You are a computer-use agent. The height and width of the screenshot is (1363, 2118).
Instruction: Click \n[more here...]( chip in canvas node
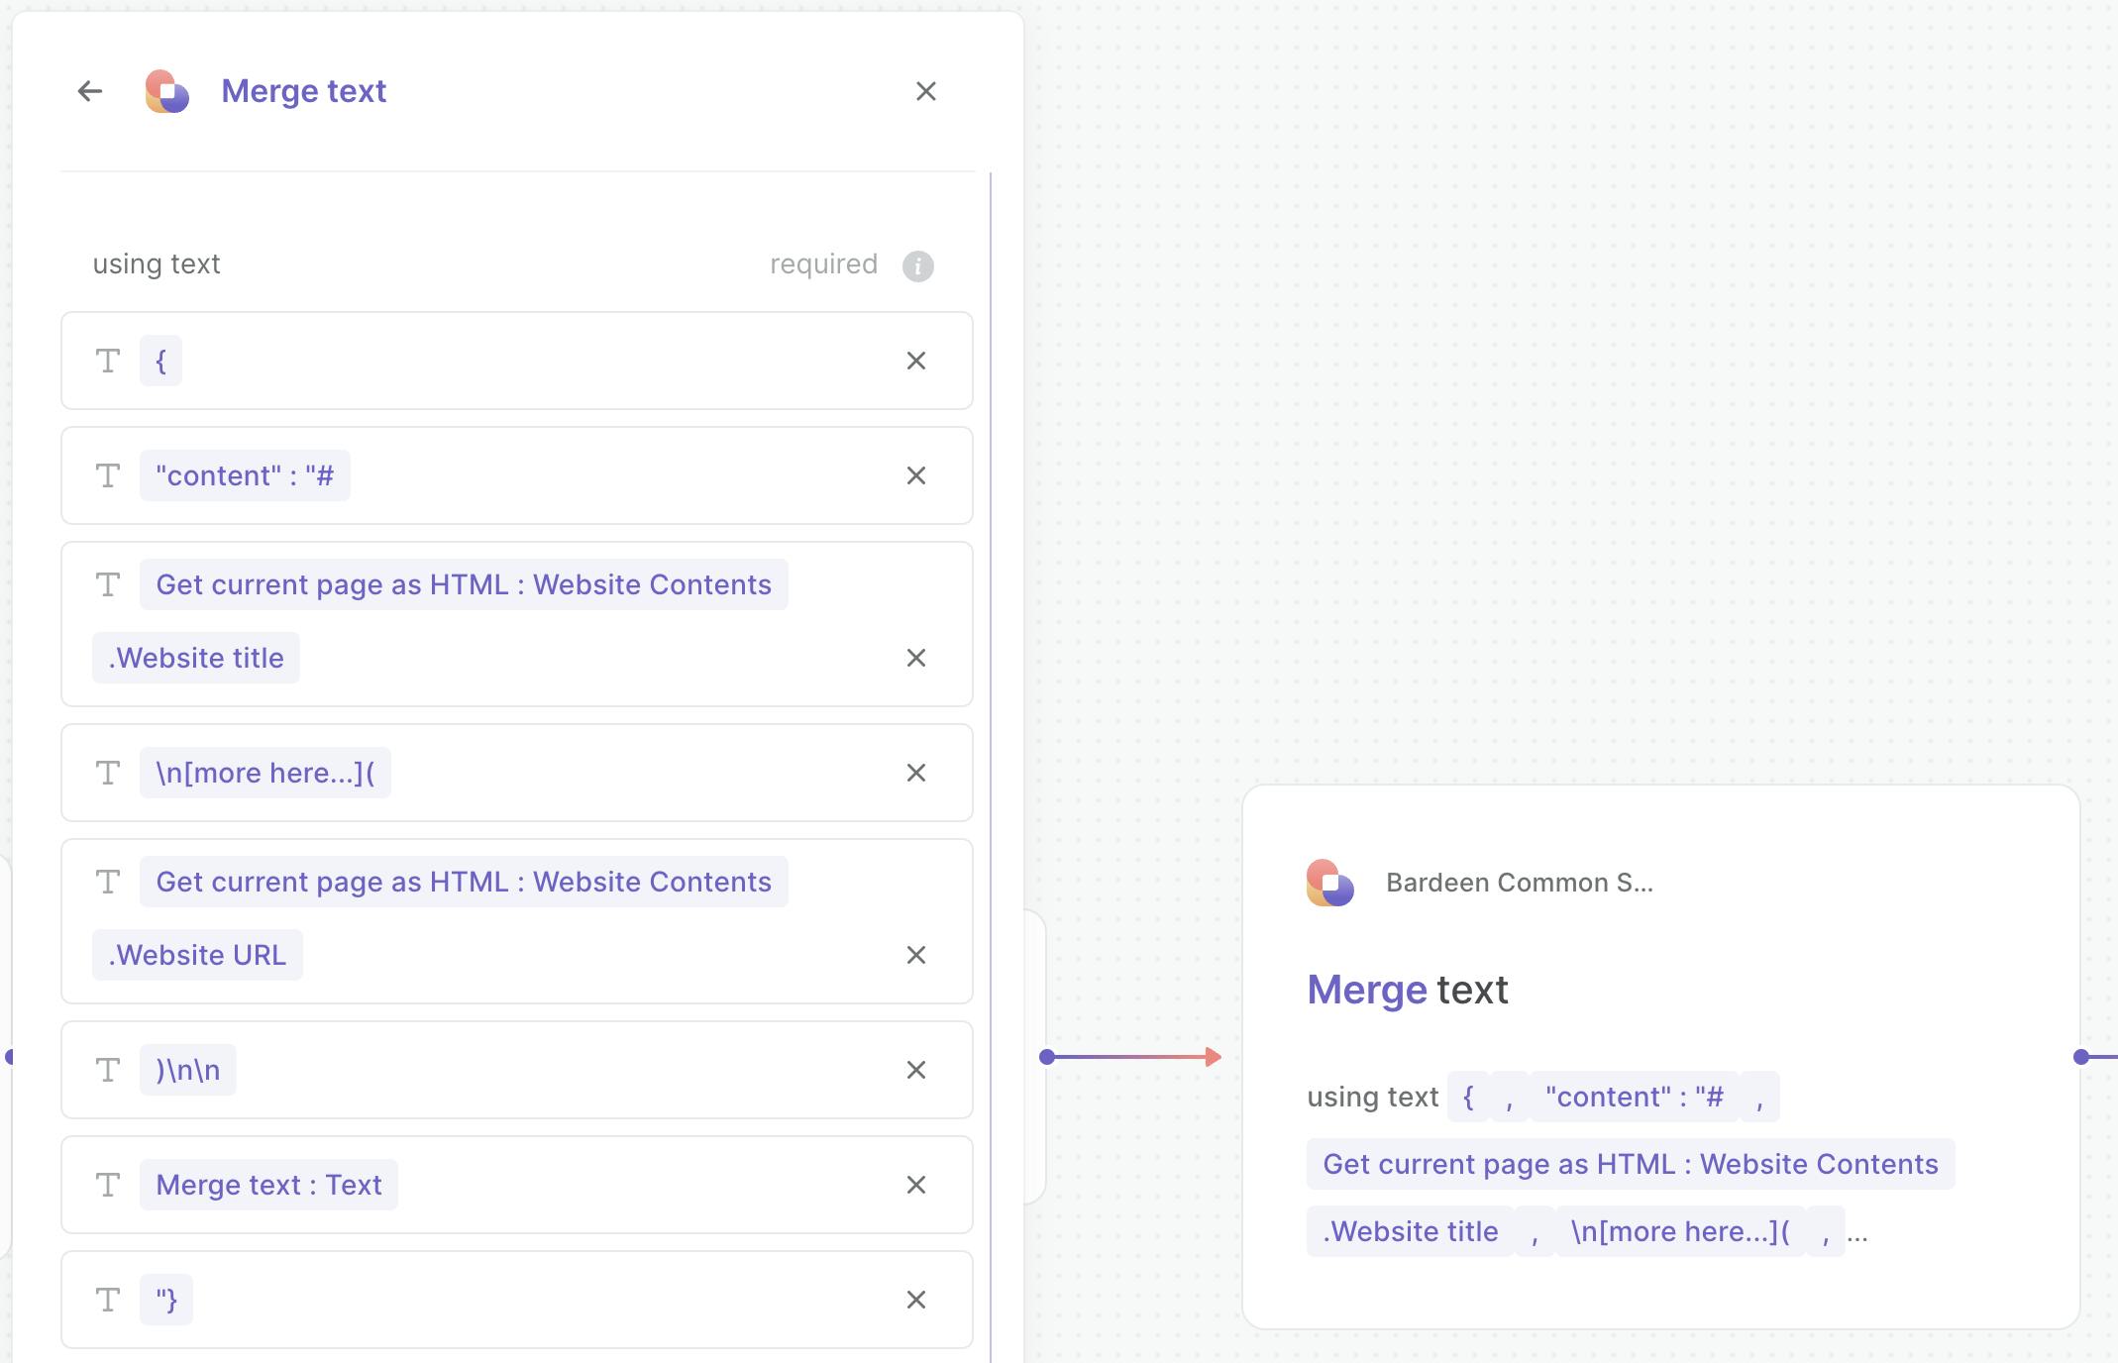click(1681, 1231)
